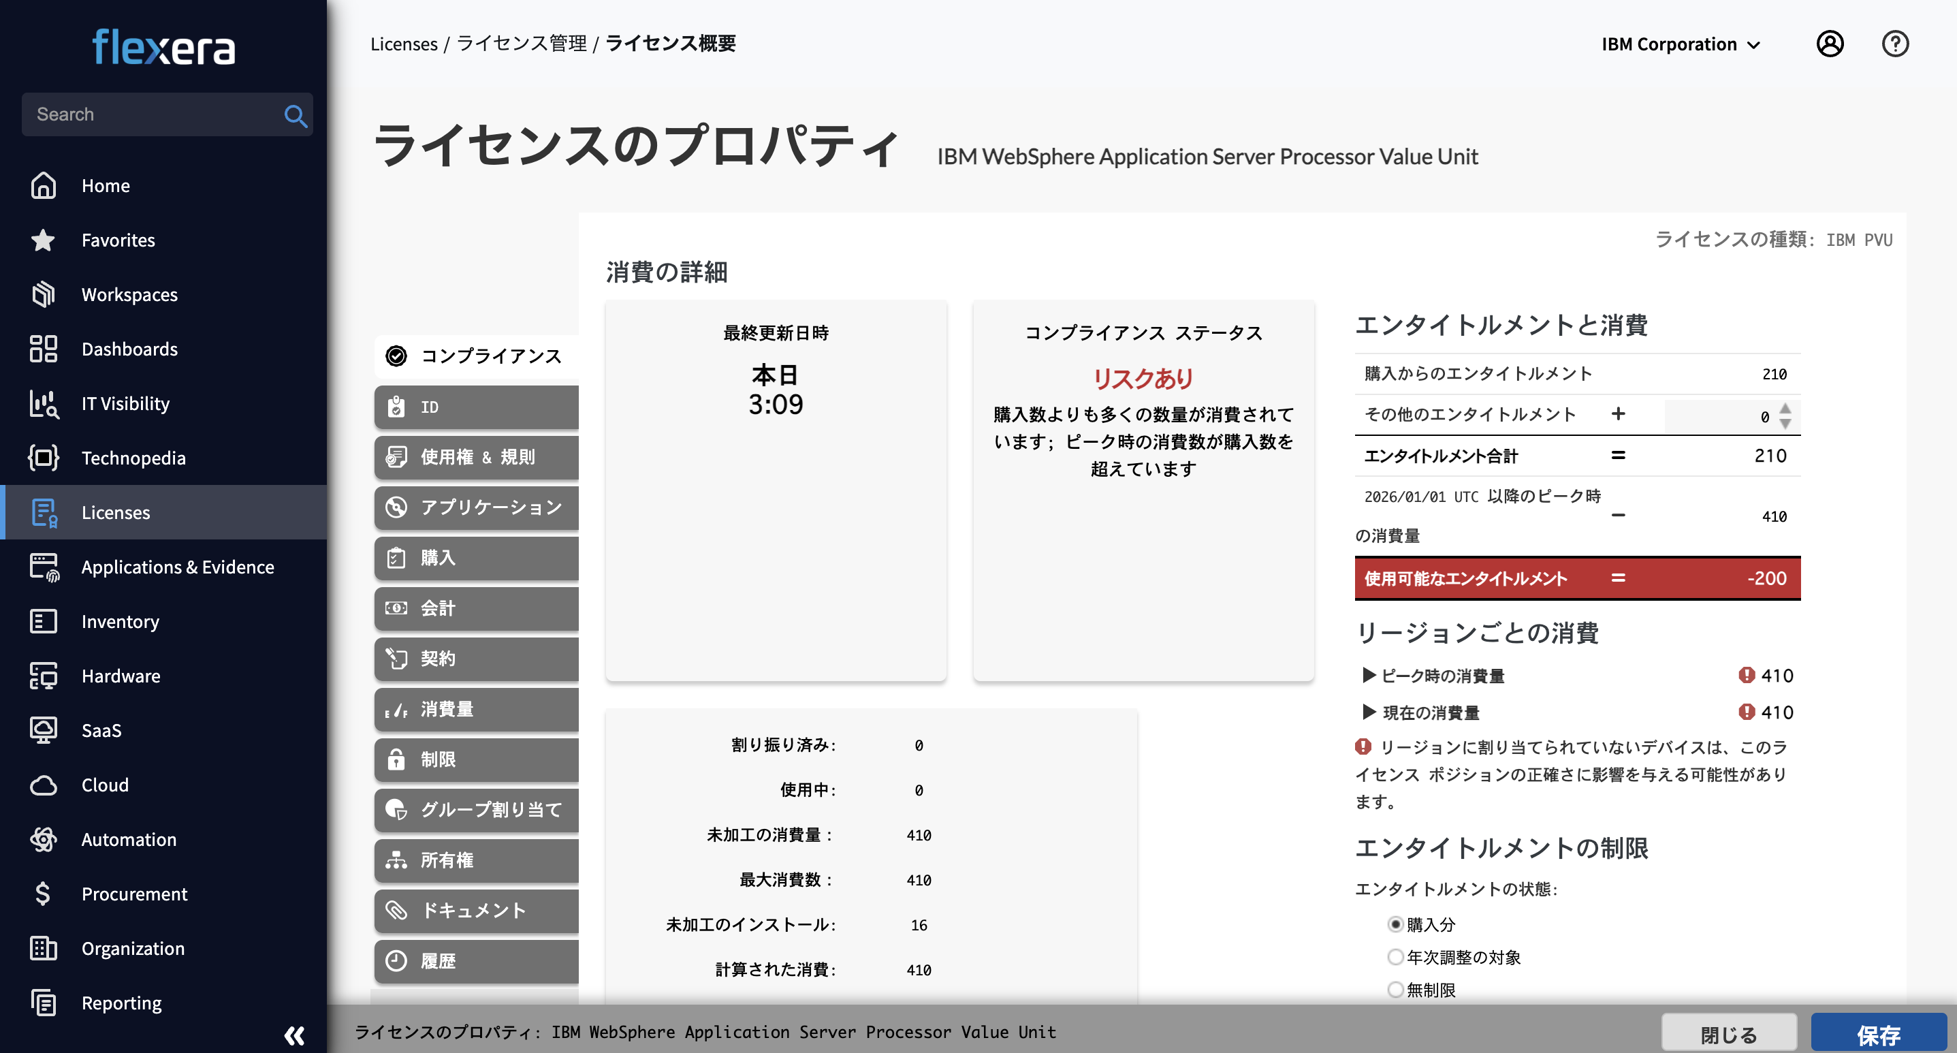Expand 現在の消費量 region breakdown
Screen dimensions: 1957x1053
[1370, 712]
